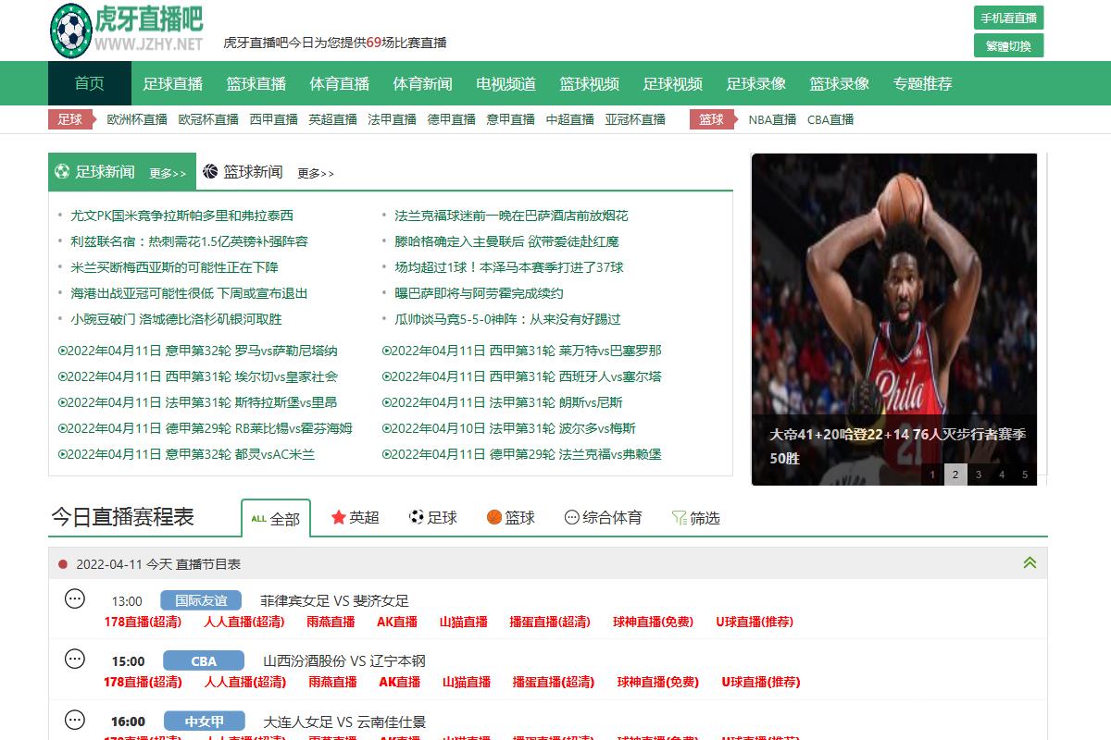
Task: Open CBA直播 link
Action: tap(830, 119)
